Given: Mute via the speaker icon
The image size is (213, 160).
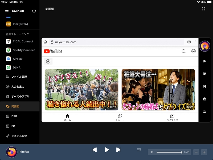Looking at the screenshot, I should (152, 152).
